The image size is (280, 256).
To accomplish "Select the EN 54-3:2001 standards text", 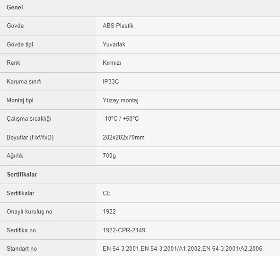I will pos(183,249).
